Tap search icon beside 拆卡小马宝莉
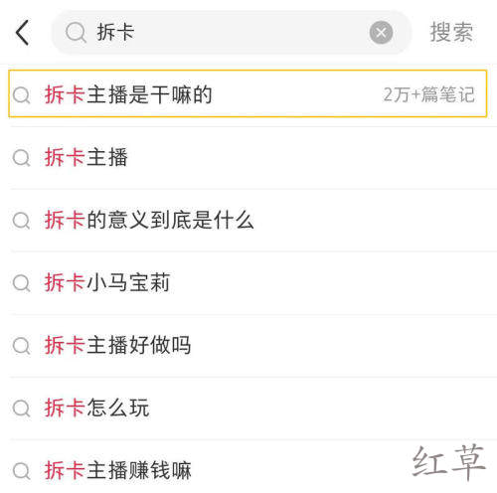This screenshot has height=493, width=497. pyautogui.click(x=22, y=283)
